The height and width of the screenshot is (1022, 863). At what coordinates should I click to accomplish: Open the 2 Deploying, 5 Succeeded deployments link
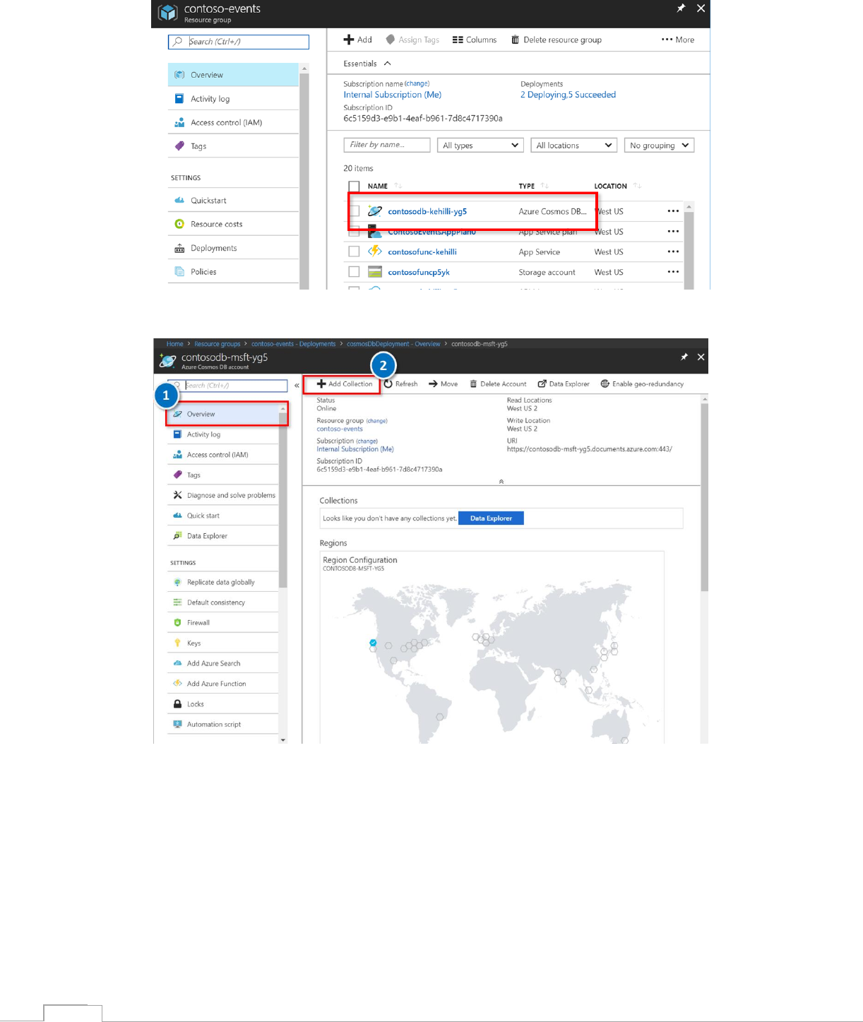coord(568,95)
